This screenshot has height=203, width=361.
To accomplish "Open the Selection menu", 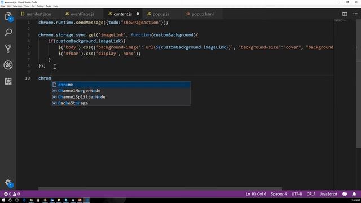I will pyautogui.click(x=17, y=6).
